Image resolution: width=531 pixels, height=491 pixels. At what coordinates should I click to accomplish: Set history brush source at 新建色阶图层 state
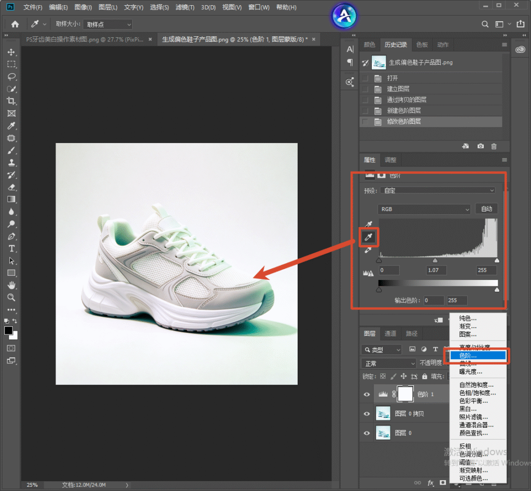click(x=365, y=111)
